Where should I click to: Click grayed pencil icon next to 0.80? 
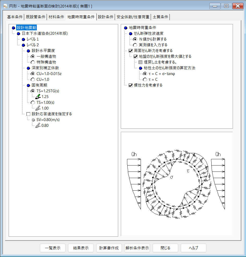point(38,125)
